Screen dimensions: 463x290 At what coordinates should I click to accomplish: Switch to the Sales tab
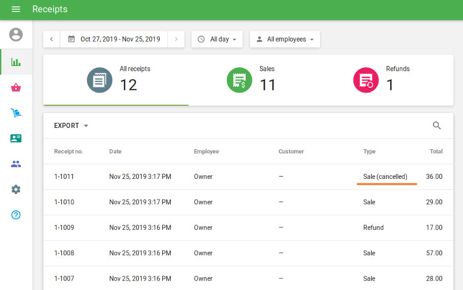pos(252,80)
